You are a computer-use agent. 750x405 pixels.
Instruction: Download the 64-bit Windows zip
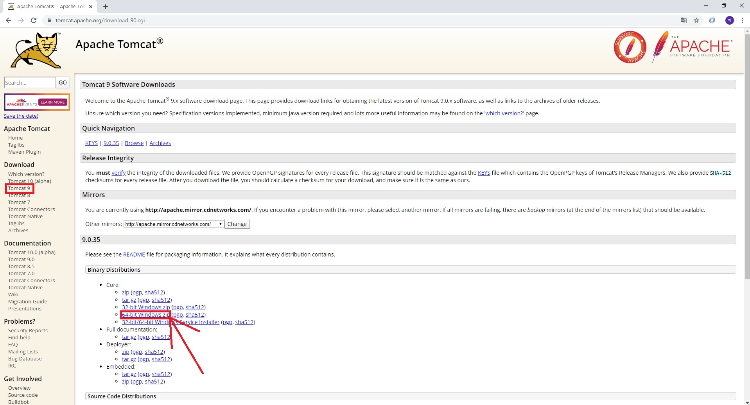[x=146, y=315]
